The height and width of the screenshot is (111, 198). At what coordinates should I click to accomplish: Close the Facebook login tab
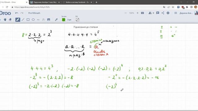[91, 2]
